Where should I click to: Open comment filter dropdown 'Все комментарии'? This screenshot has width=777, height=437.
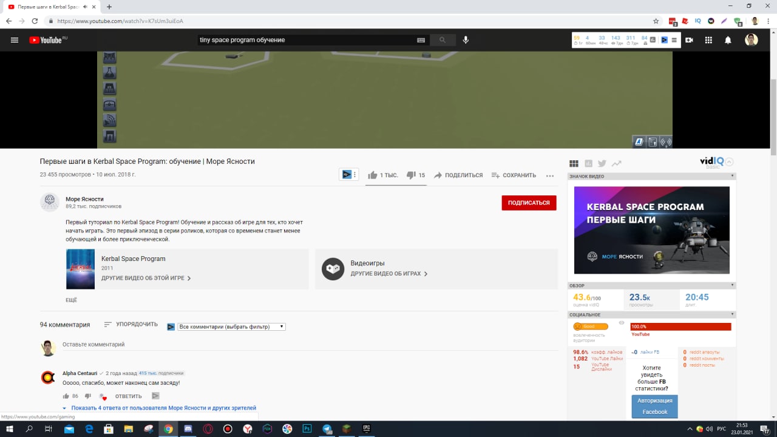click(231, 327)
